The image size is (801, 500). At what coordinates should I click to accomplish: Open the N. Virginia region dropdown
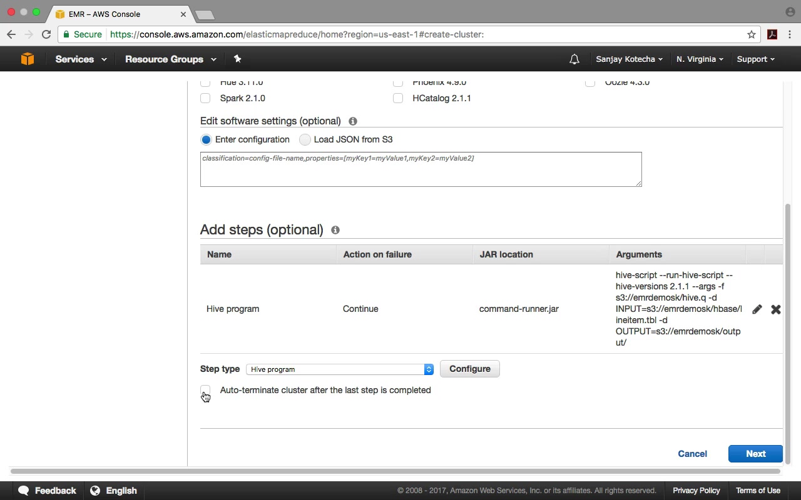pyautogui.click(x=700, y=59)
